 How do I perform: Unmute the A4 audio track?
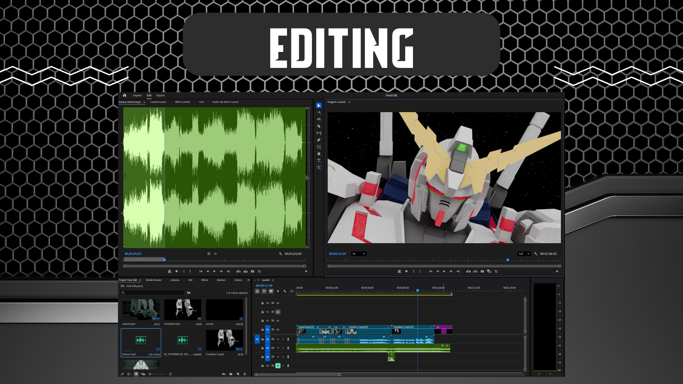tap(278, 366)
